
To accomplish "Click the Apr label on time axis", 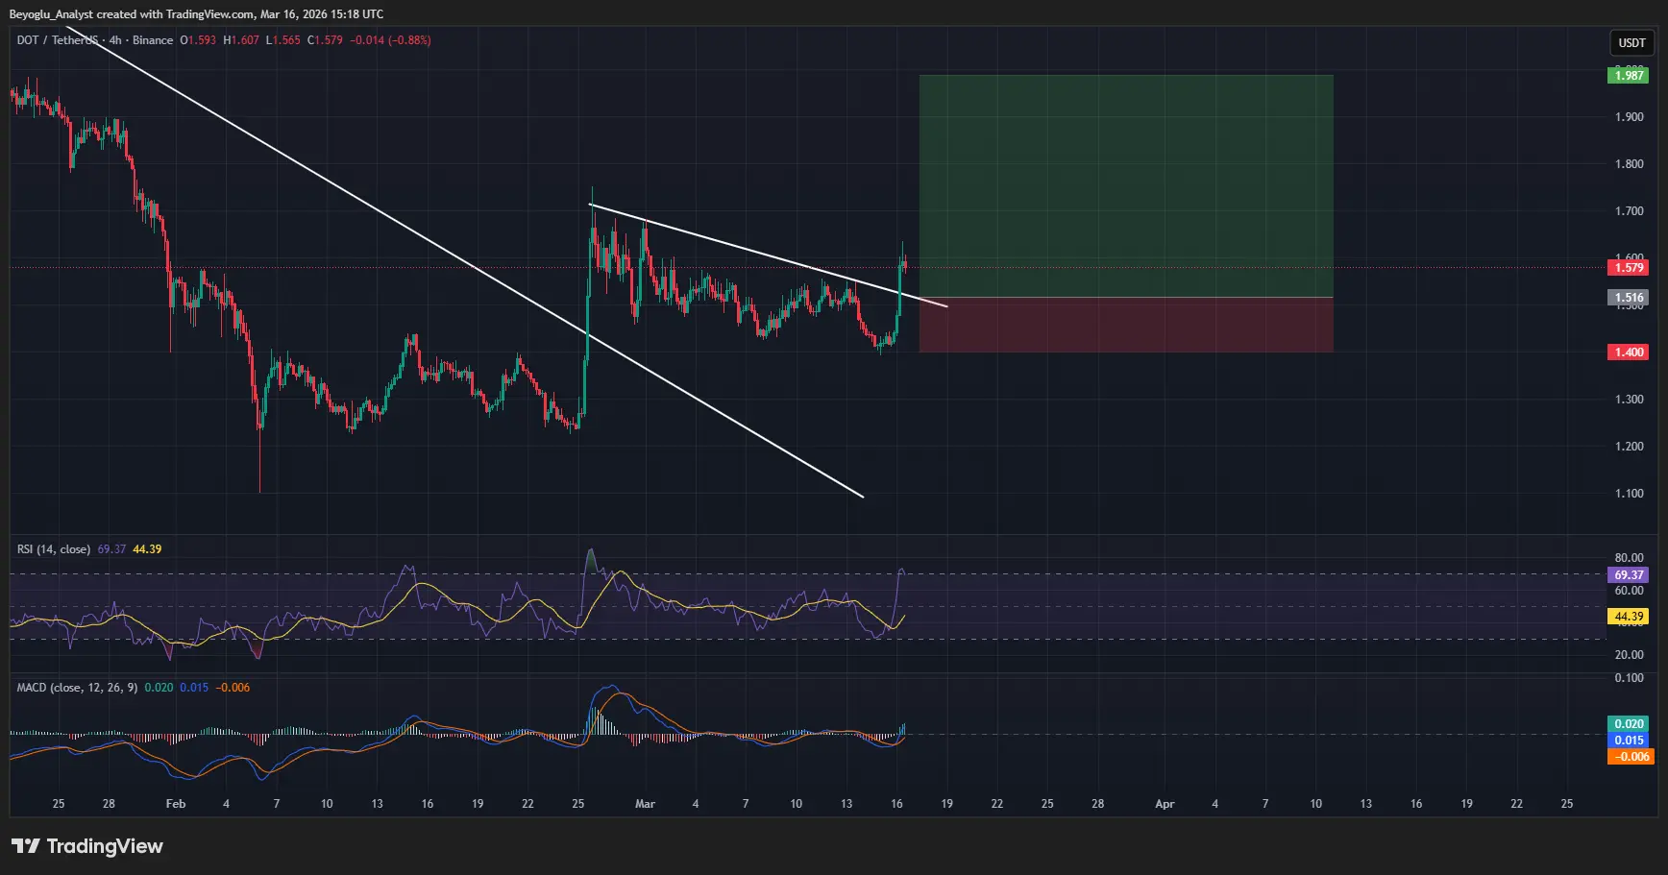I will [1165, 804].
